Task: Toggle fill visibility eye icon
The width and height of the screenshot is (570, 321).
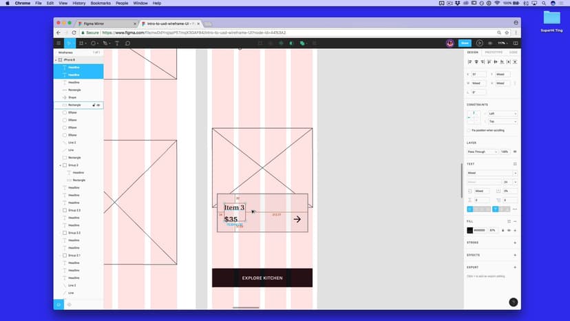Action: [509, 230]
